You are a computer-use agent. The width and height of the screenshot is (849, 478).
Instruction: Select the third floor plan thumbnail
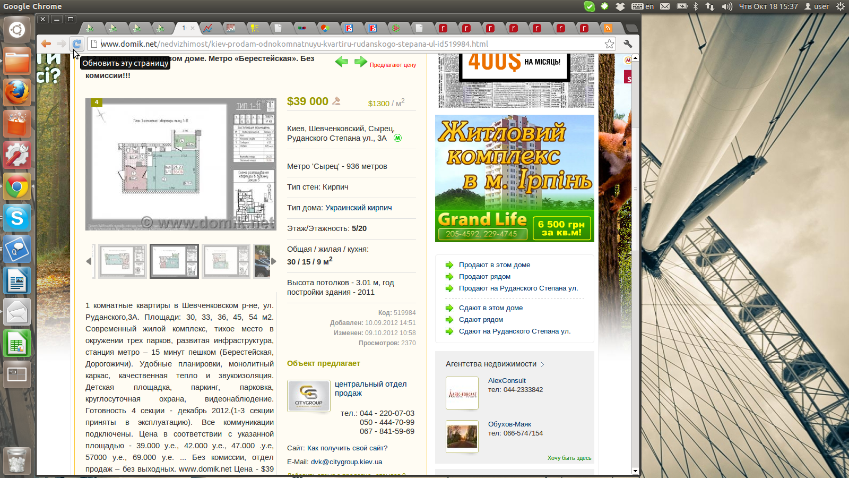click(x=226, y=261)
